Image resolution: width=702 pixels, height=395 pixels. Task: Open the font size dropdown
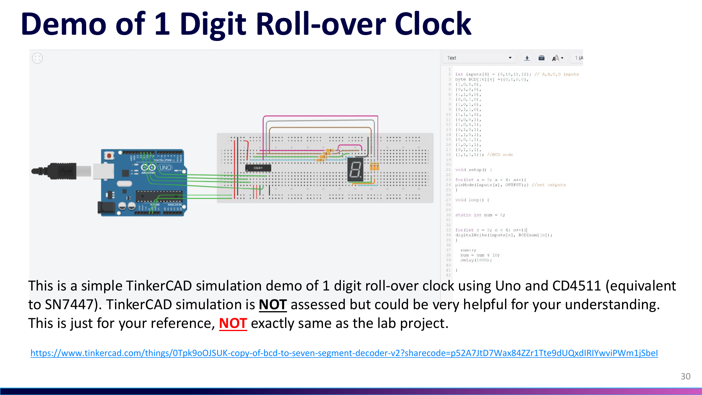(557, 58)
